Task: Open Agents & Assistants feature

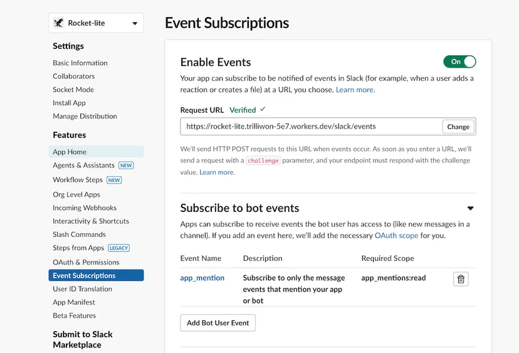Action: click(x=83, y=166)
